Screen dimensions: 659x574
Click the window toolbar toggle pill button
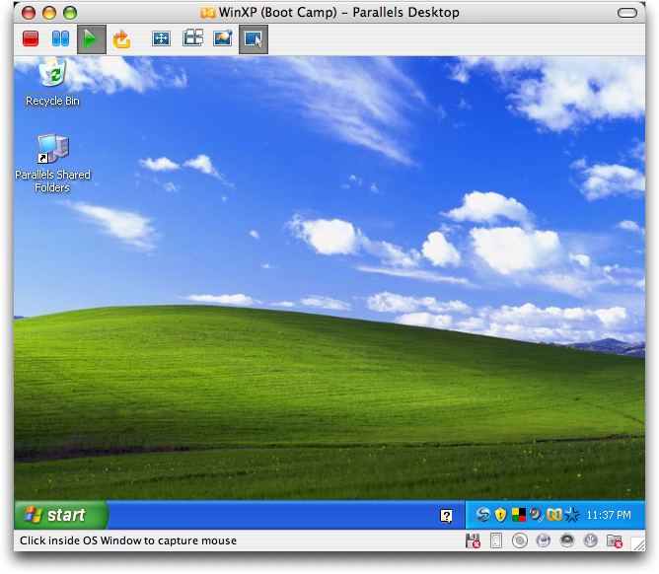point(627,13)
